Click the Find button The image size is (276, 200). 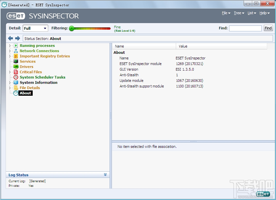[268, 28]
